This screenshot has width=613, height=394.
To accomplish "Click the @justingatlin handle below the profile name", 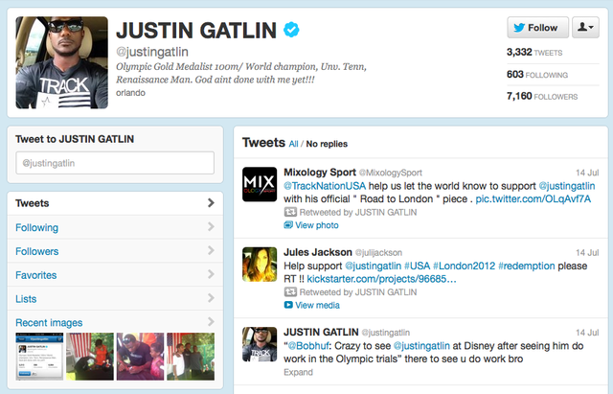I will [152, 52].
